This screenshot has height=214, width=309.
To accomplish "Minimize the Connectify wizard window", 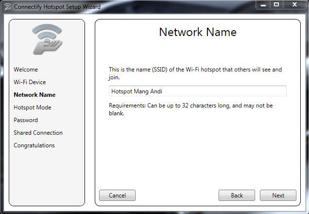I will coord(263,5).
